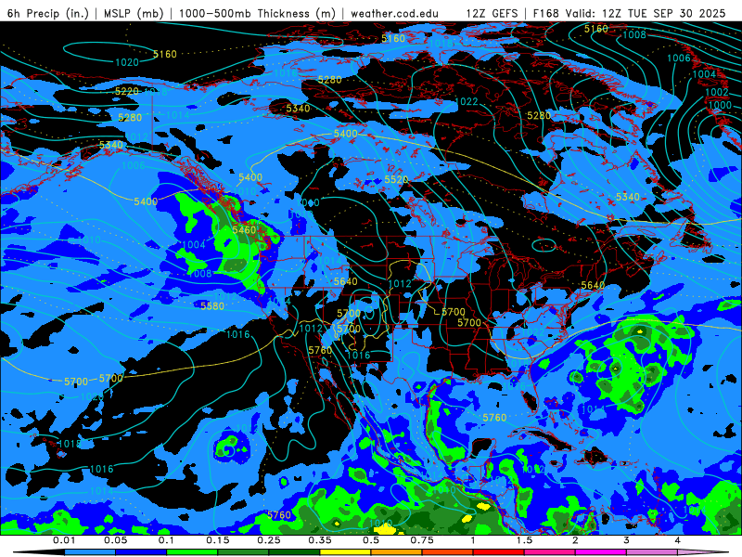The image size is (742, 557).
Task: Click the "1022" isobar label over Canada
Action: coord(467,102)
